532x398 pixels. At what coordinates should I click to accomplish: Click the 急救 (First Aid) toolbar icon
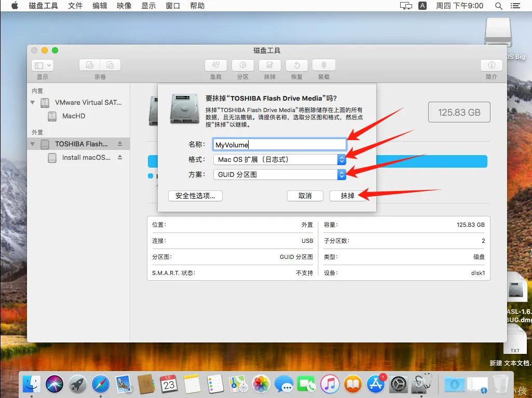tap(216, 65)
